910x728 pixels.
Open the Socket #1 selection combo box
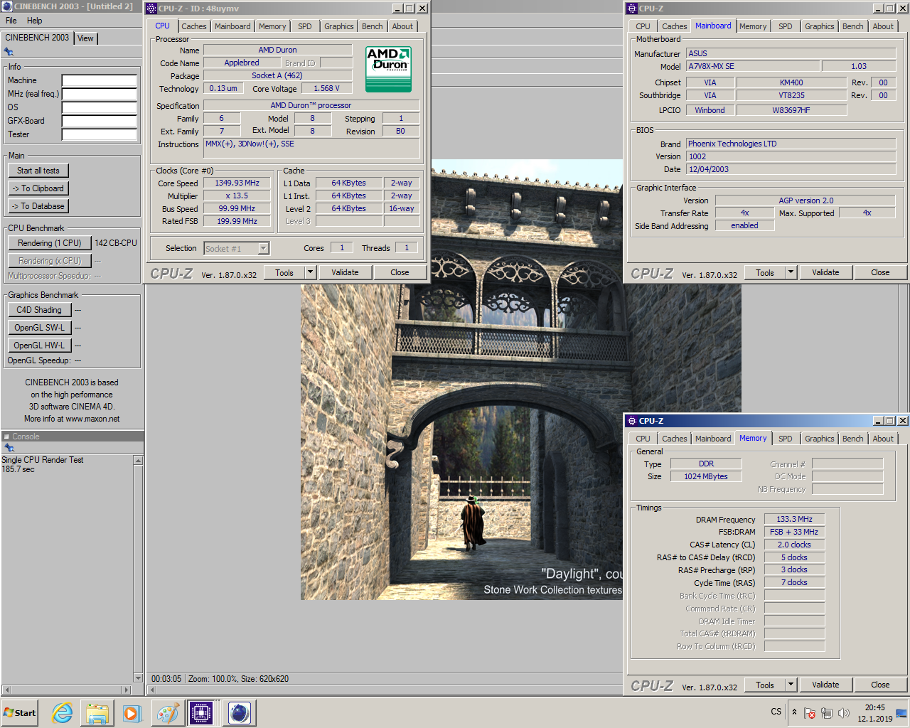[237, 248]
